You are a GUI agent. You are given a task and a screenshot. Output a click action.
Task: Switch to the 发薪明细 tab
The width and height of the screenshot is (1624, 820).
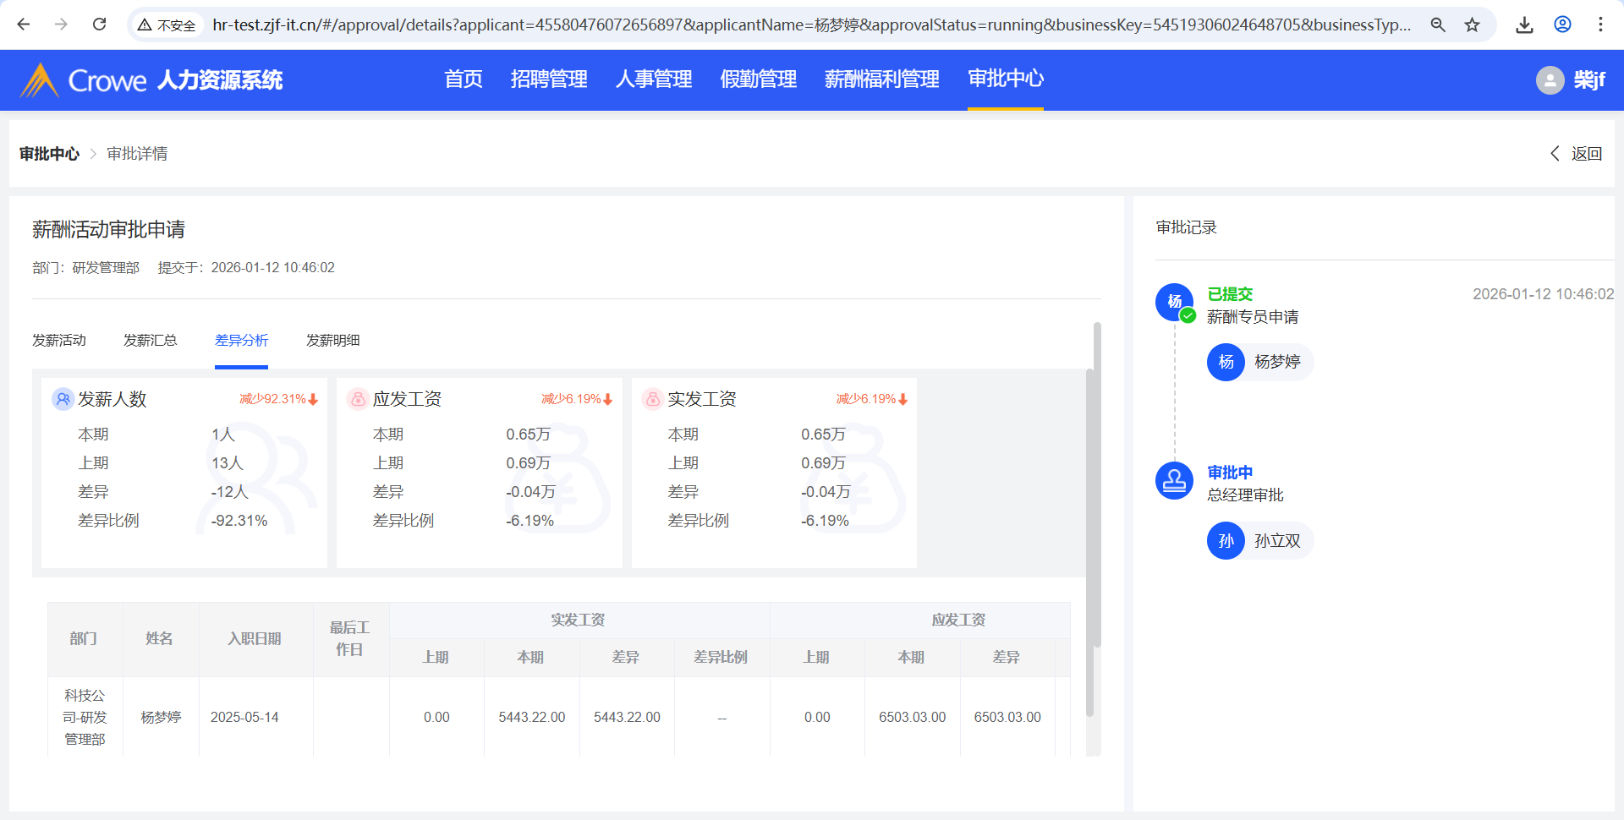332,341
